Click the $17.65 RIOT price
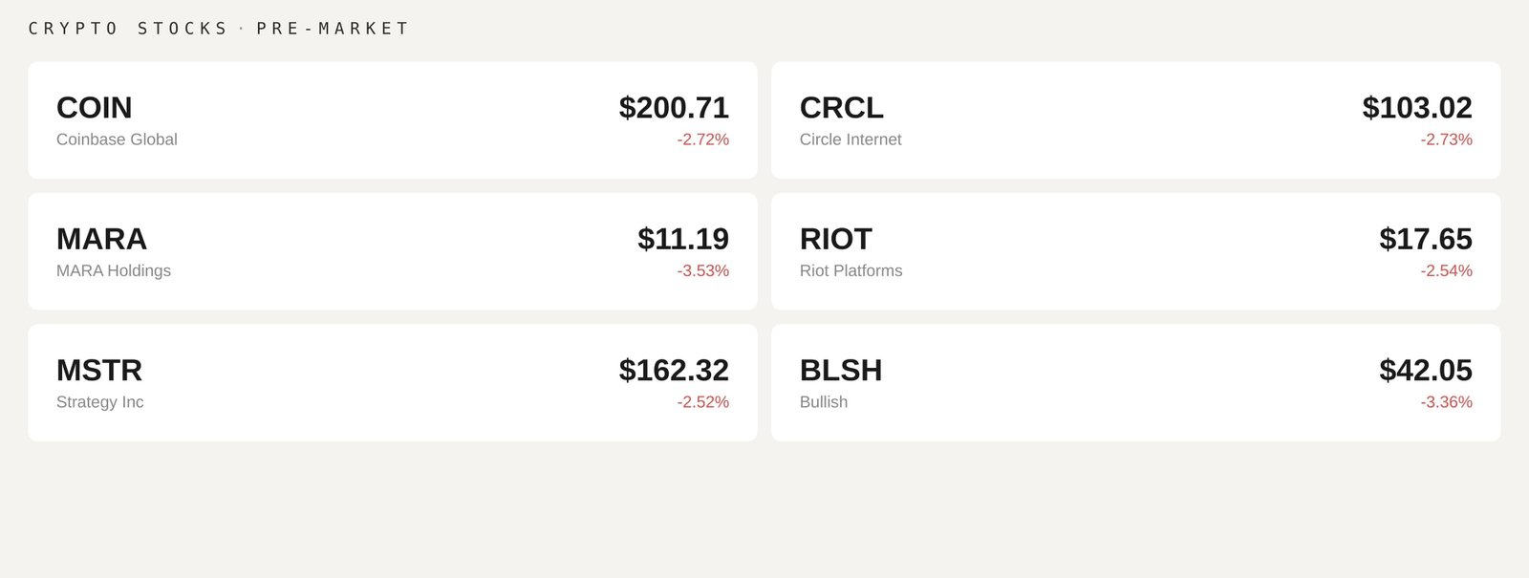 [x=1426, y=240]
